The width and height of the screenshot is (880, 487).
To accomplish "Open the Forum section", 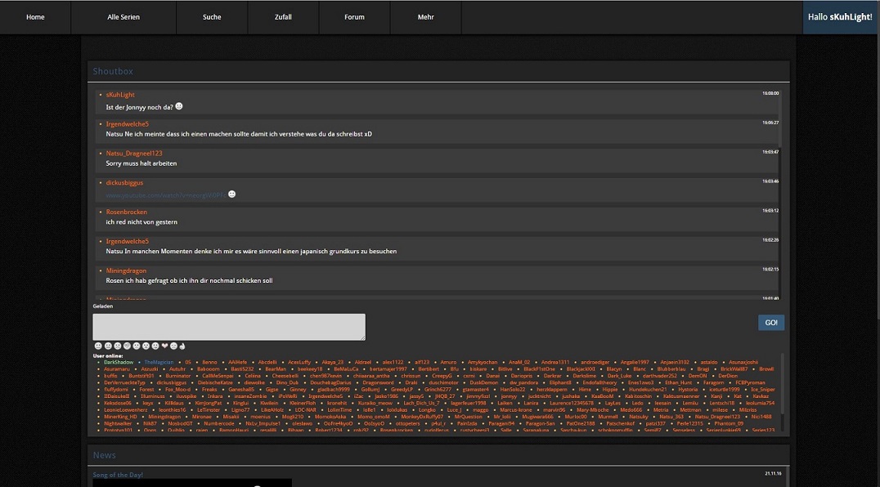I will [354, 17].
